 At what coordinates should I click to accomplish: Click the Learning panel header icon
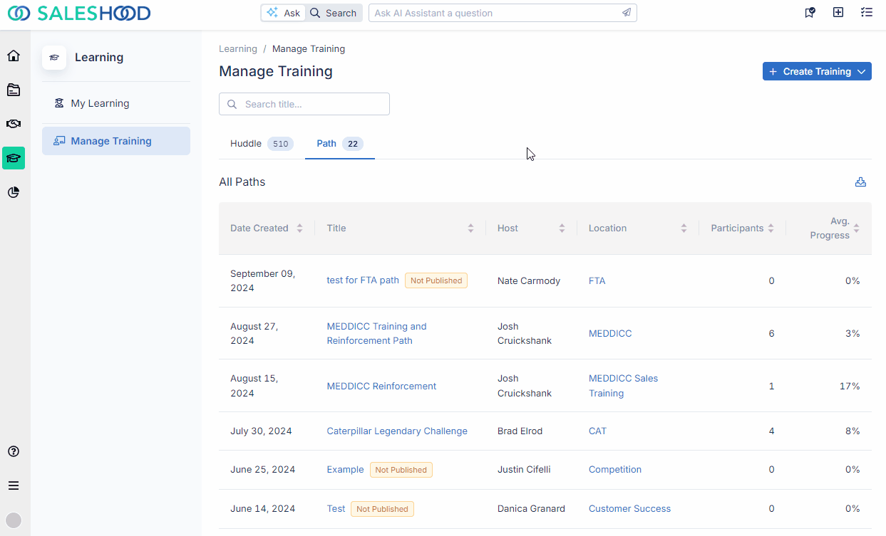point(54,58)
